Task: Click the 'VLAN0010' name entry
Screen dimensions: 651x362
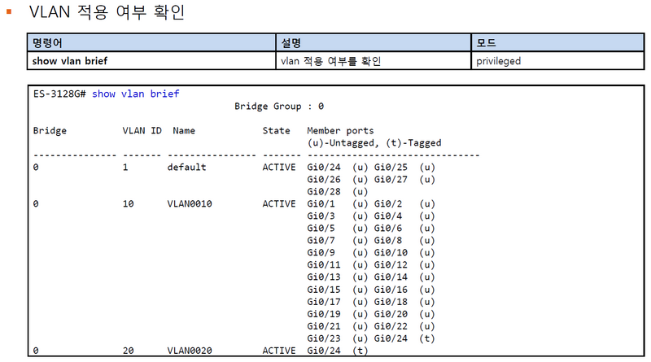Action: [190, 204]
